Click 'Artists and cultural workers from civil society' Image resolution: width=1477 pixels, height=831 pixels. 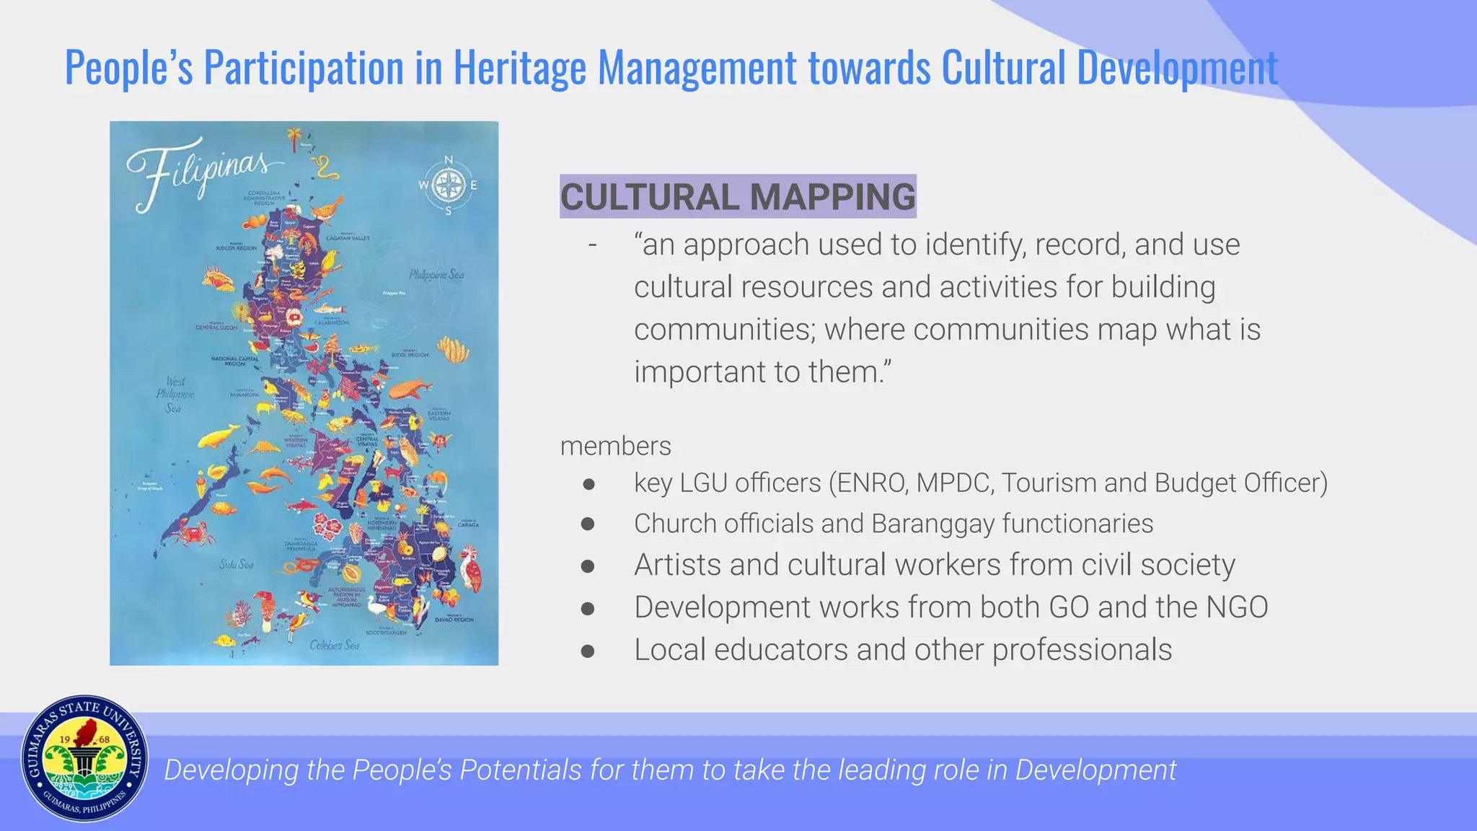[935, 565]
